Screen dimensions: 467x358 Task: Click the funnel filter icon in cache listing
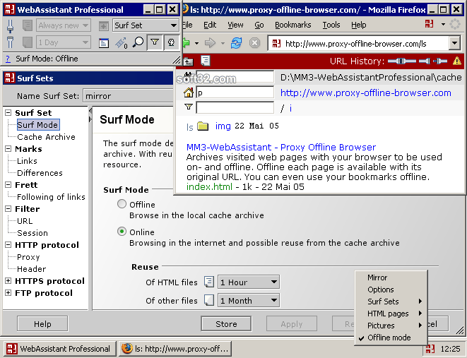coord(188,107)
